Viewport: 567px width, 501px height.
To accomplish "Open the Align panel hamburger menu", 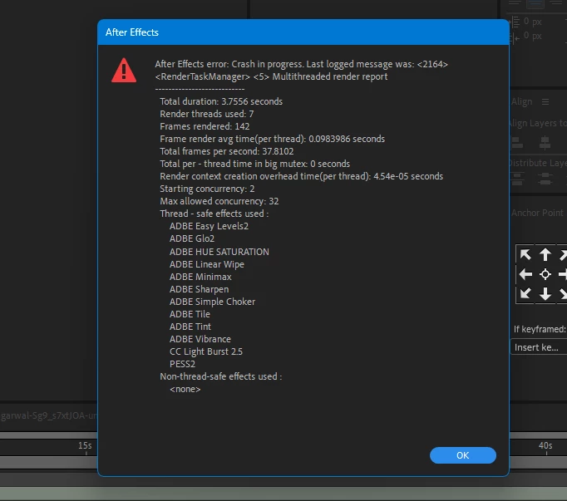I will click(x=545, y=102).
